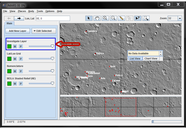This screenshot has width=186, height=129.
Task: Select the arrow pointer tool
Action: tap(89, 18)
